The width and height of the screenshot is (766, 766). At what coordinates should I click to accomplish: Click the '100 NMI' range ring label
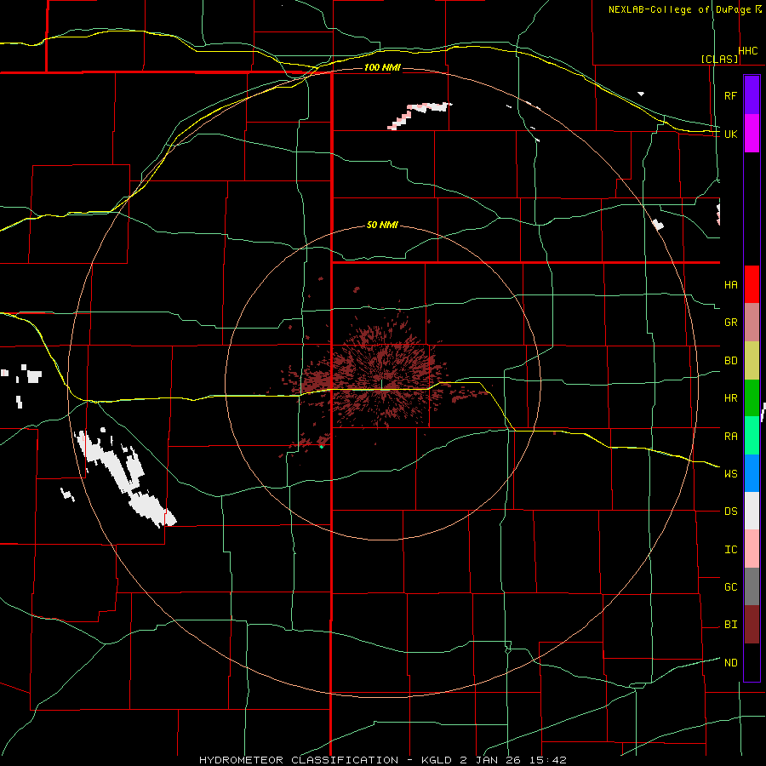(x=382, y=67)
